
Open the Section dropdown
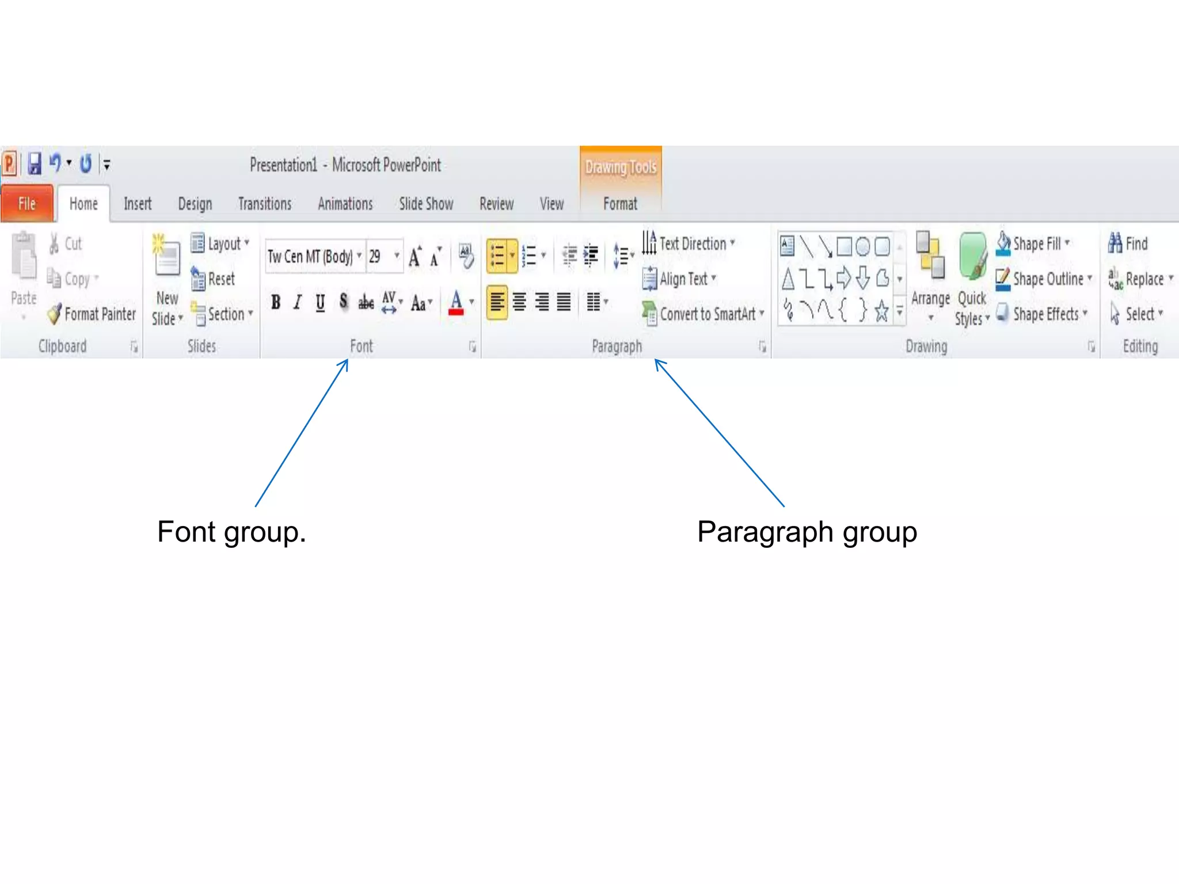222,314
